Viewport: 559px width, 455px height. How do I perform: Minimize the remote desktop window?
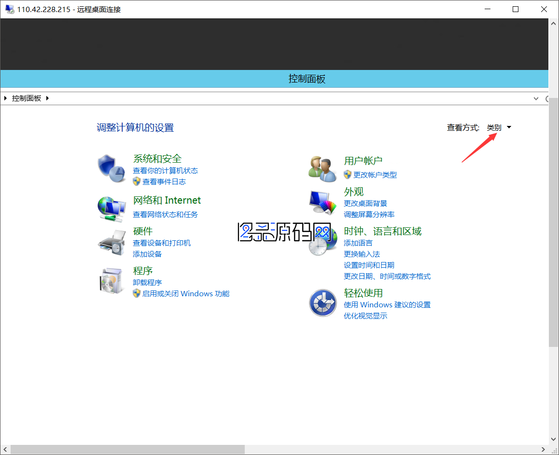pyautogui.click(x=488, y=9)
